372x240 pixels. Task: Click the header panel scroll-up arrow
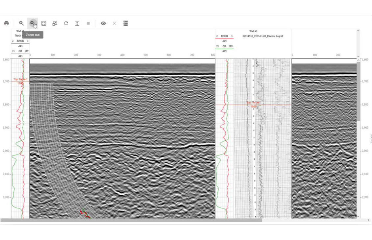(x=358, y=31)
